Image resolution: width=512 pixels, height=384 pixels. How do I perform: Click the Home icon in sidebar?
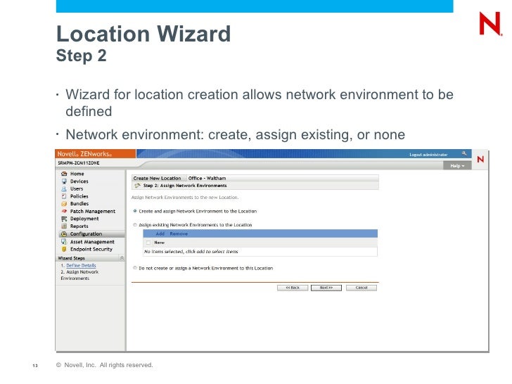pyautogui.click(x=64, y=174)
